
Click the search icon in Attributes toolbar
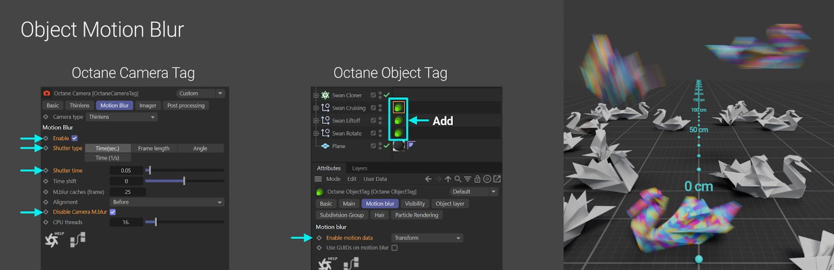(458, 179)
